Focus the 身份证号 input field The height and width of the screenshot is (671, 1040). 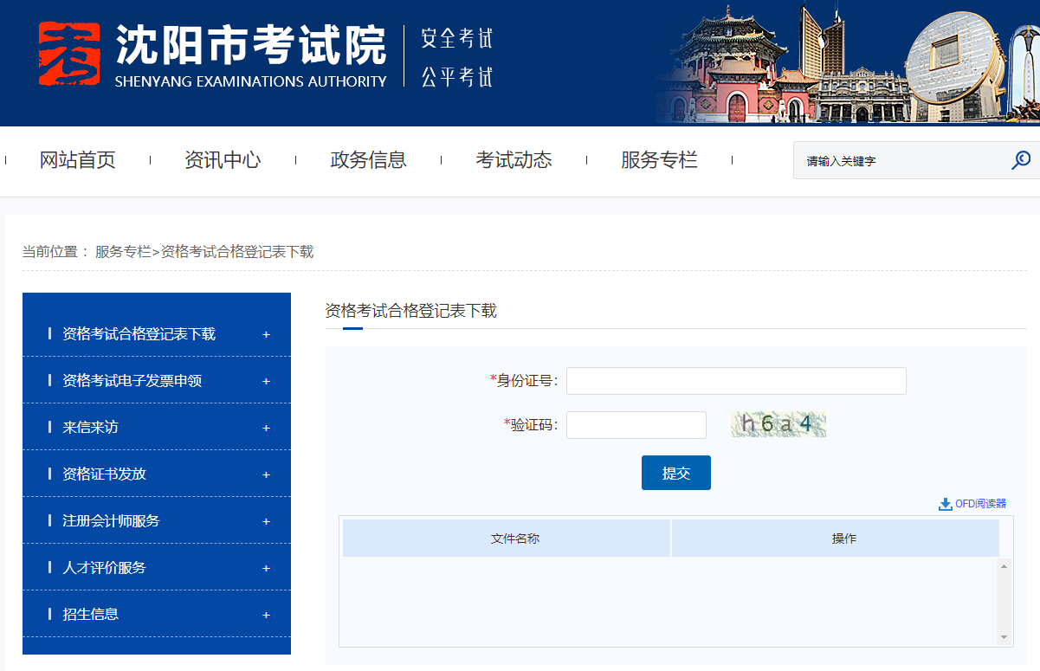point(736,381)
